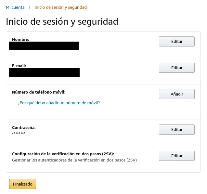Edit the Contraseña setting

coord(176,129)
